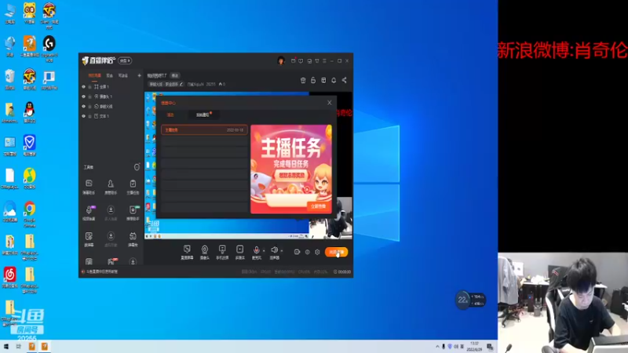
Task: Click the orange start streaming button
Action: [x=337, y=252]
